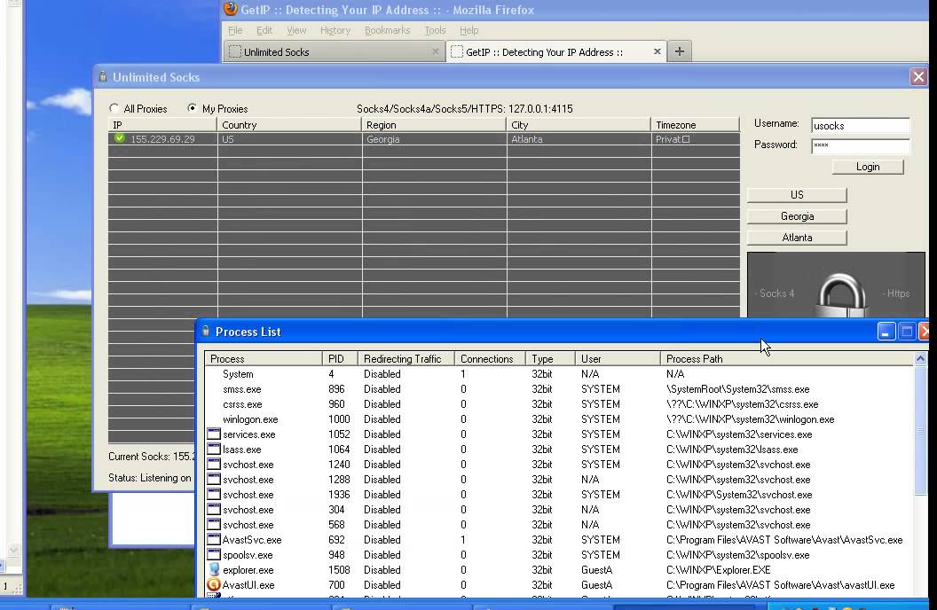Screen dimensions: 937x610
Task: Select the winlogon.exe process row
Action: point(559,419)
